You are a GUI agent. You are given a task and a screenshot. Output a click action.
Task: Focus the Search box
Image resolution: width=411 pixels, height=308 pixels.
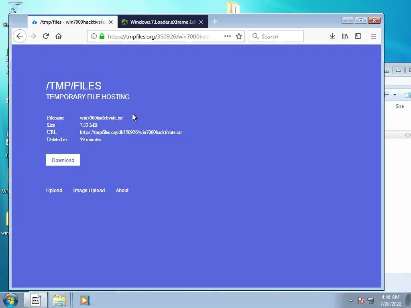[276, 36]
